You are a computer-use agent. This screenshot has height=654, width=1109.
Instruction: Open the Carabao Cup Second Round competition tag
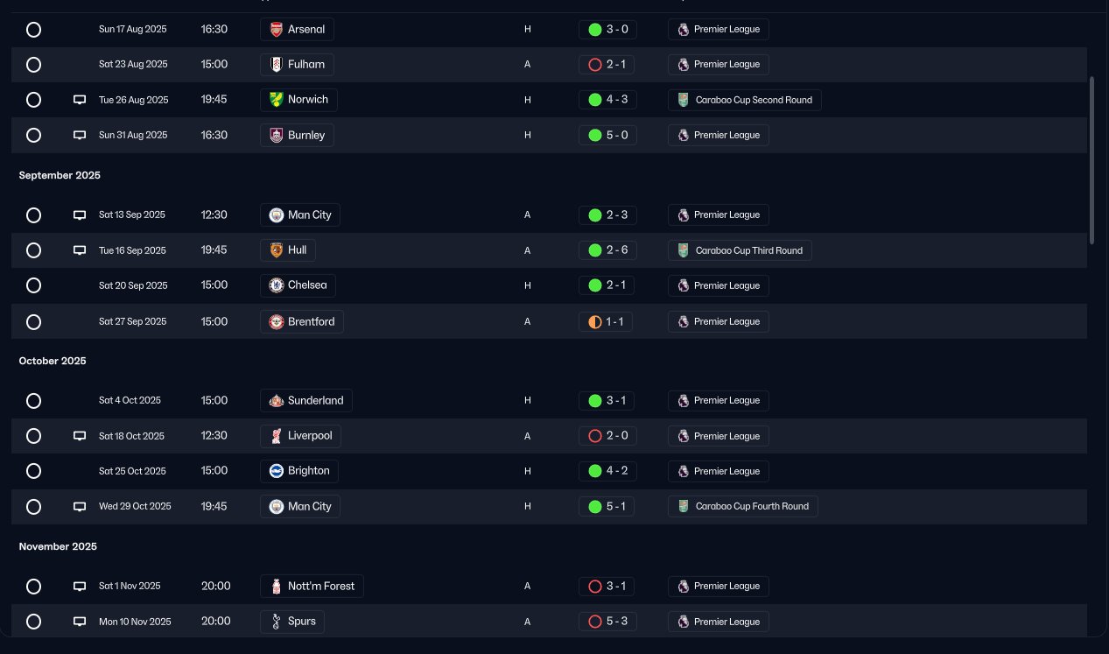tap(745, 100)
